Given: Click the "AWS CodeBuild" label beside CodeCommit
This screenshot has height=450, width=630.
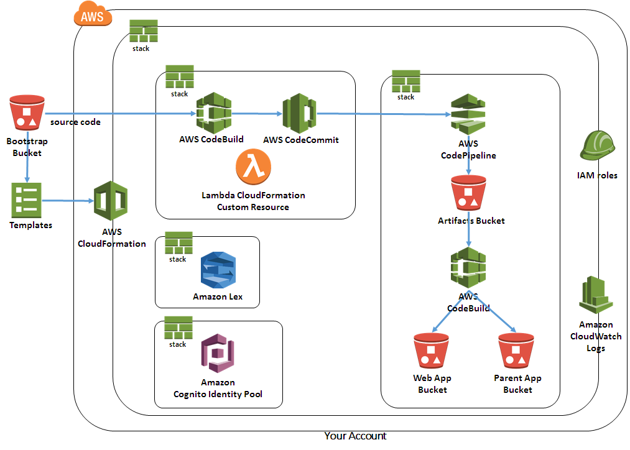Looking at the screenshot, I should [x=211, y=139].
